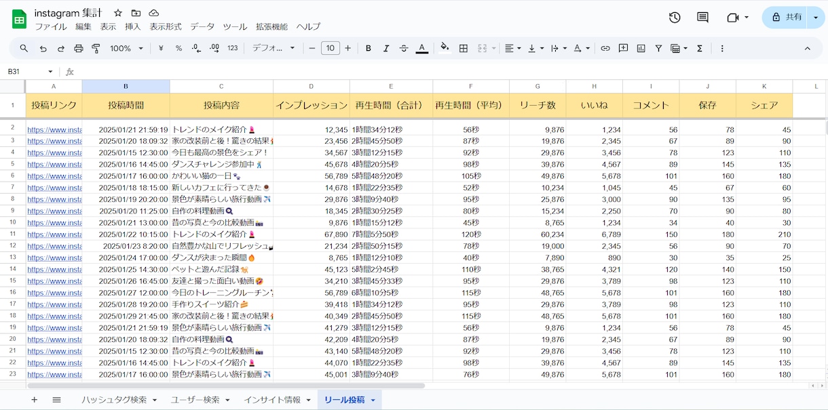Open the 拡張機能 menu
828x410 pixels.
coord(271,27)
